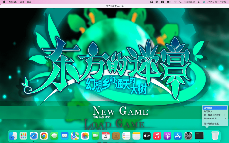Open the Edit menu in the menu bar
Screen dimensions: 229x143
[x=22, y=2]
